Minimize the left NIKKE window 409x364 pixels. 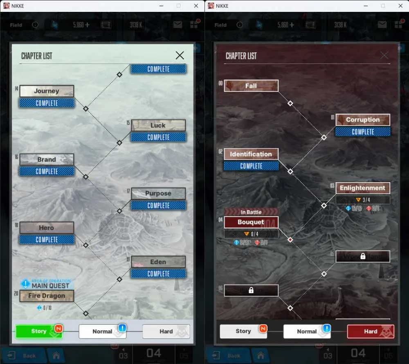click(x=161, y=6)
